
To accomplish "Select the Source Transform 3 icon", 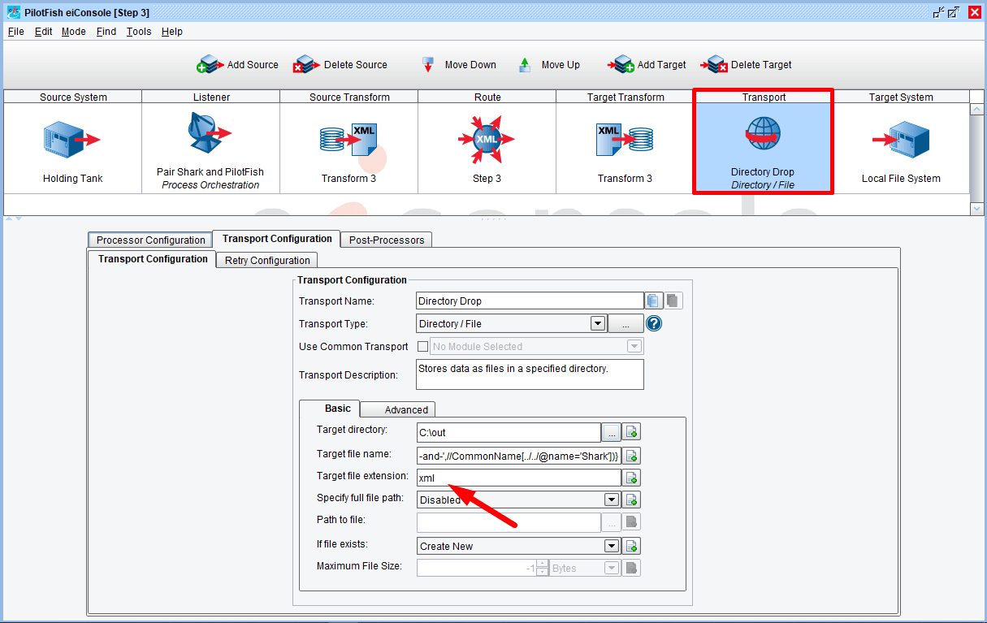I will click(348, 140).
